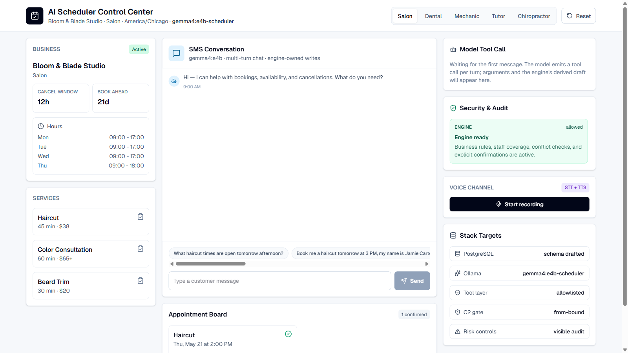The image size is (628, 353).
Task: Click the Ollama gemma4:e4b-scheduler row
Action: (x=519, y=273)
